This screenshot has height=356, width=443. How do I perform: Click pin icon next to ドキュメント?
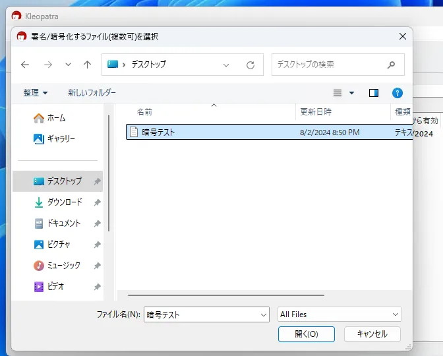click(x=97, y=223)
